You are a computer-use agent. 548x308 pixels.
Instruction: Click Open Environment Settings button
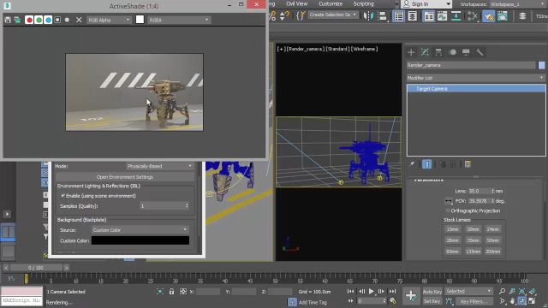(125, 177)
